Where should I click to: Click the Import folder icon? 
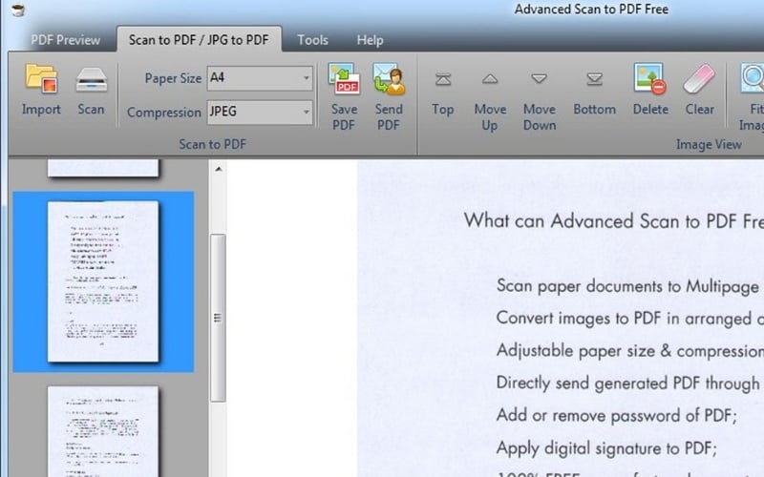(41, 78)
